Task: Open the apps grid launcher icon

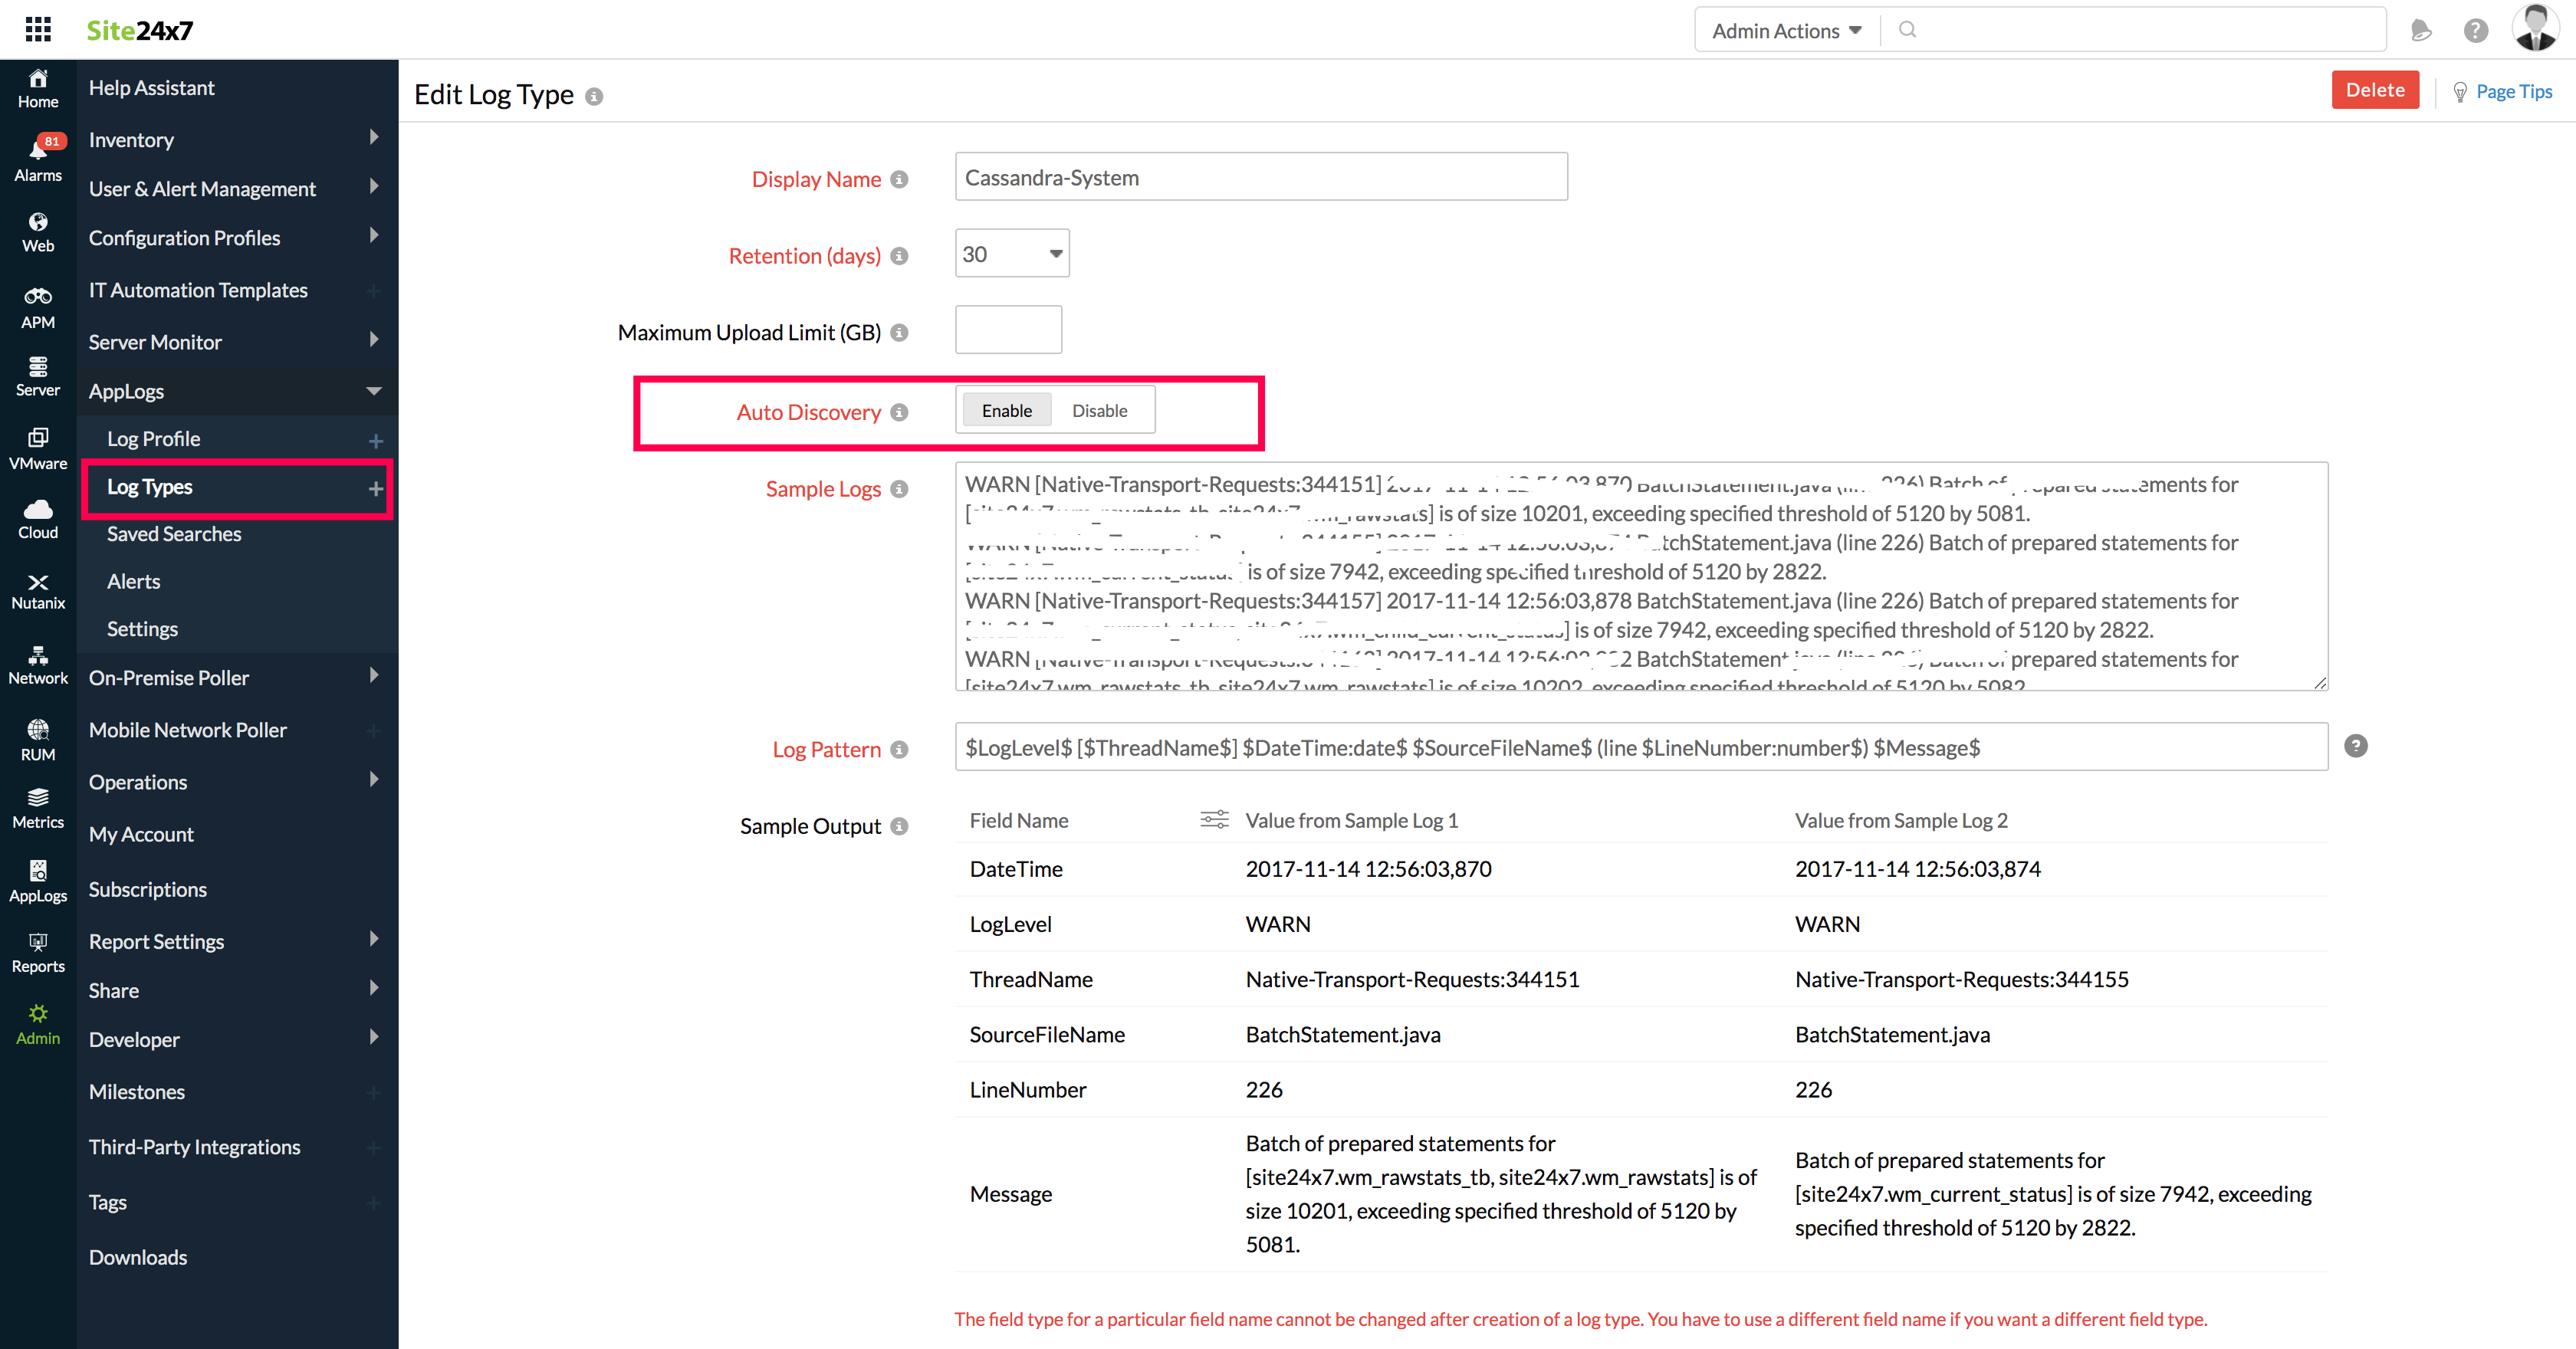Action: 38,29
